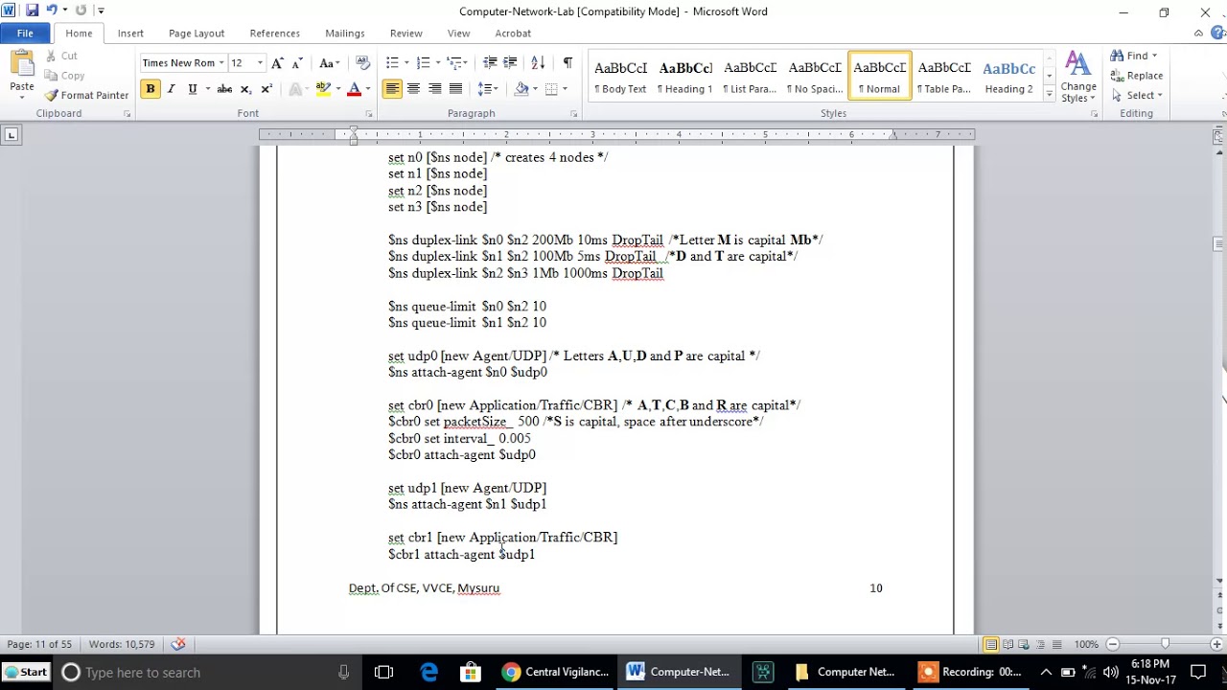Toggle Subscript formatting

coord(245,89)
